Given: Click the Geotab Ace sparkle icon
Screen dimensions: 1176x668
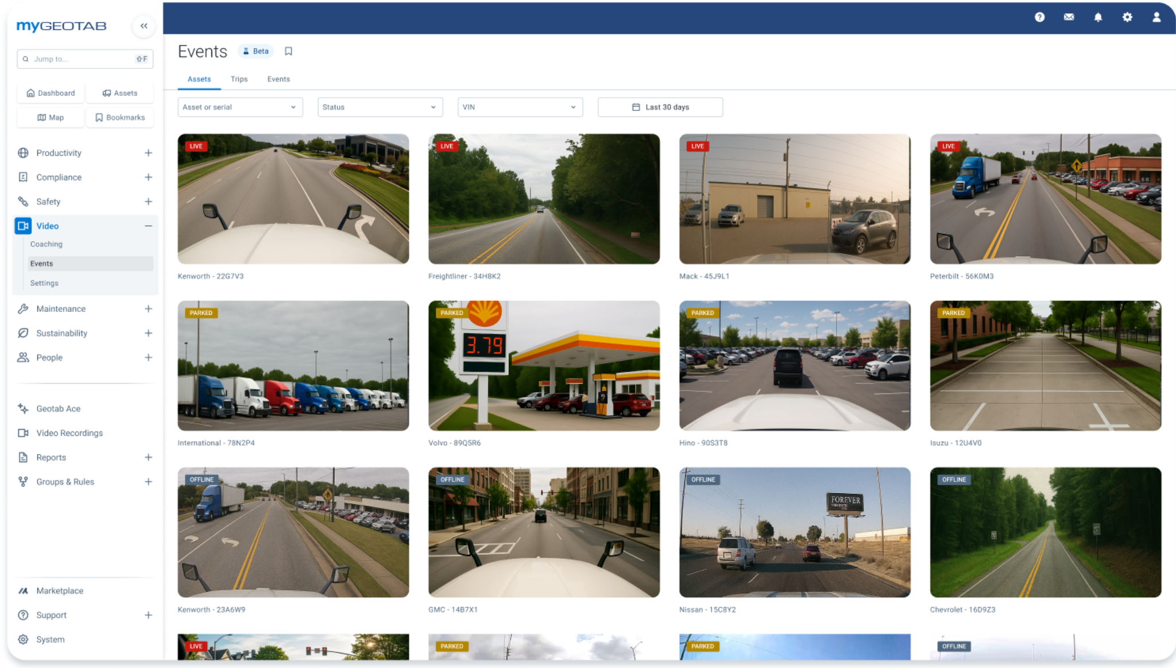Looking at the screenshot, I should (x=23, y=408).
